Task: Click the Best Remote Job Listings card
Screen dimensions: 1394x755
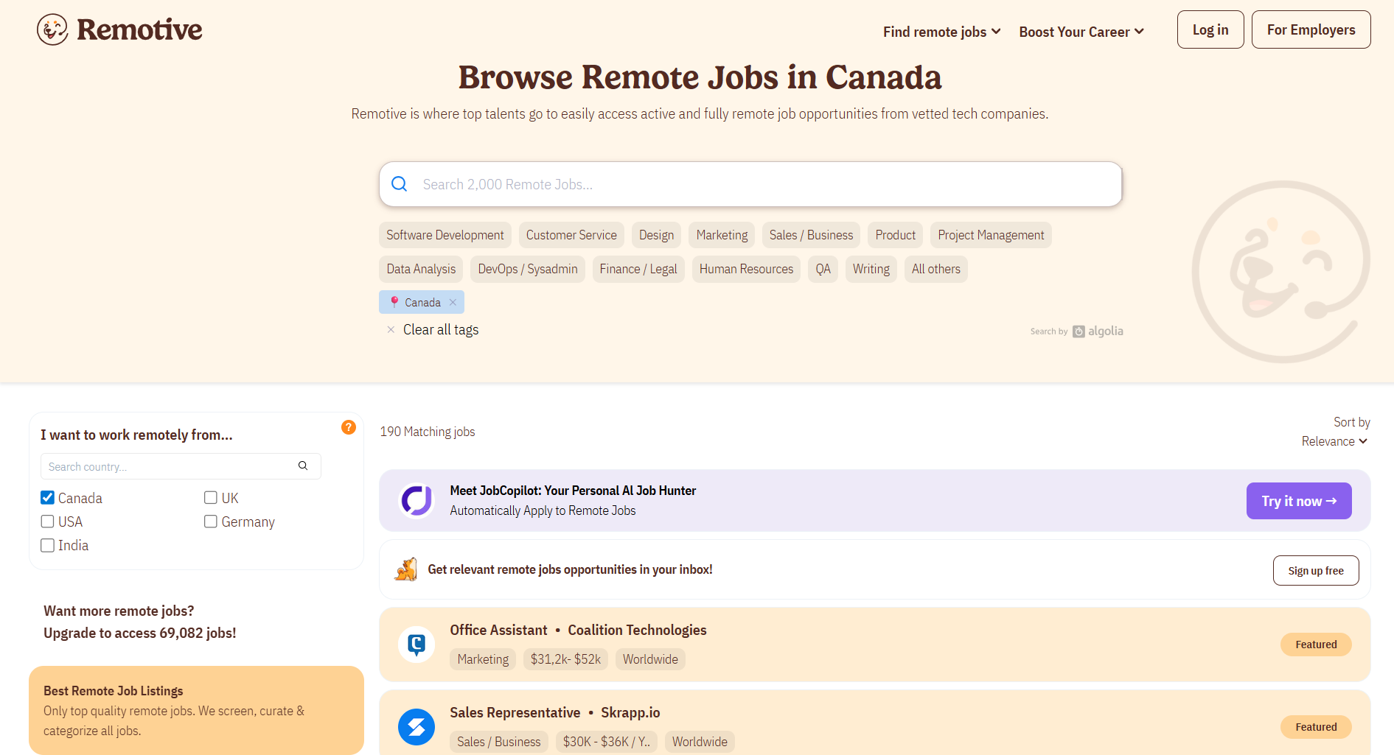Action: coord(196,710)
